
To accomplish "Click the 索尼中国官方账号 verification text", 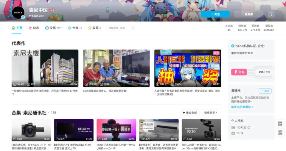I will coord(242,53).
